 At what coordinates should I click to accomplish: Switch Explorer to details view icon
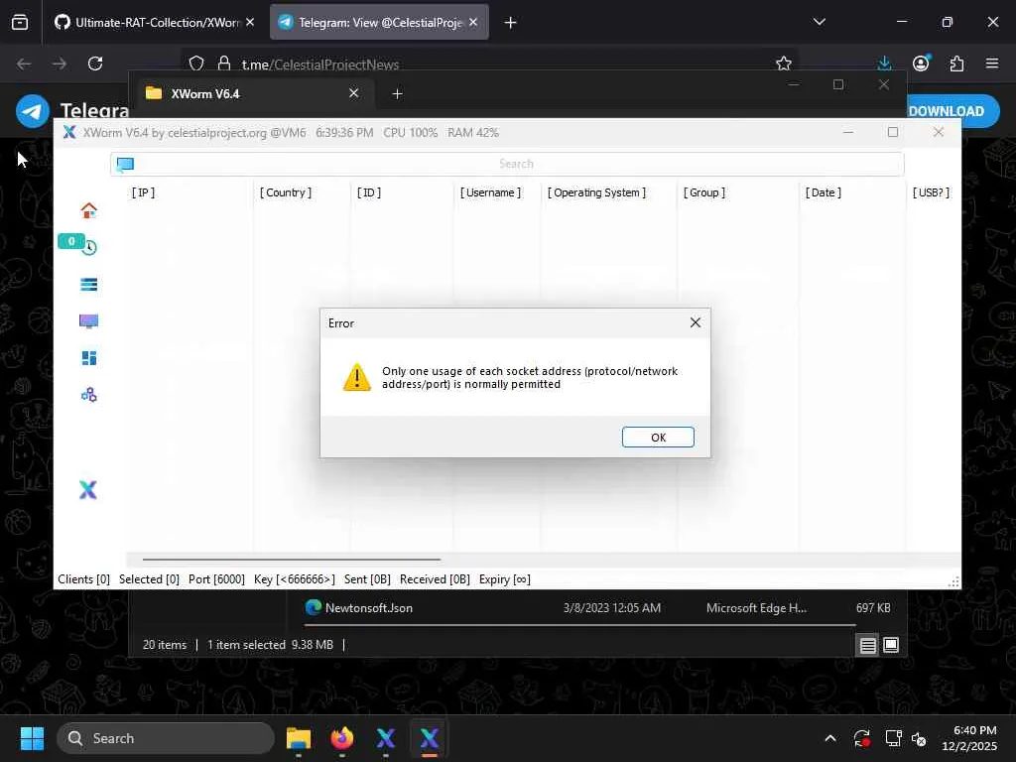[867, 645]
